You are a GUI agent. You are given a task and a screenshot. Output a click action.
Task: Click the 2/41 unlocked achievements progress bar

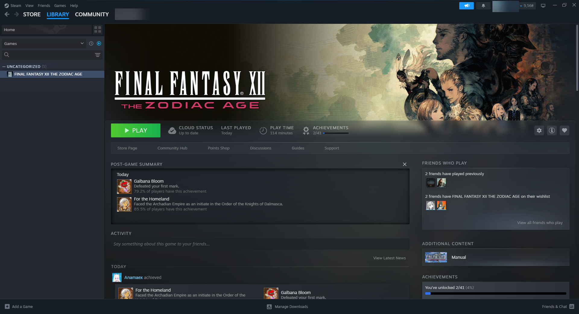click(x=496, y=293)
